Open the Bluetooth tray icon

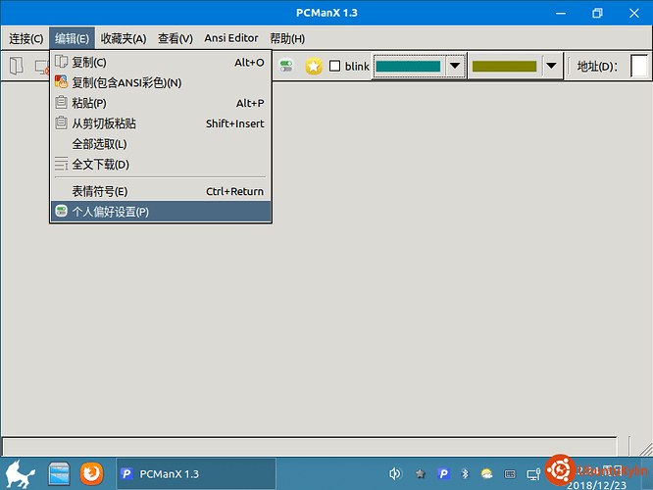point(465,473)
